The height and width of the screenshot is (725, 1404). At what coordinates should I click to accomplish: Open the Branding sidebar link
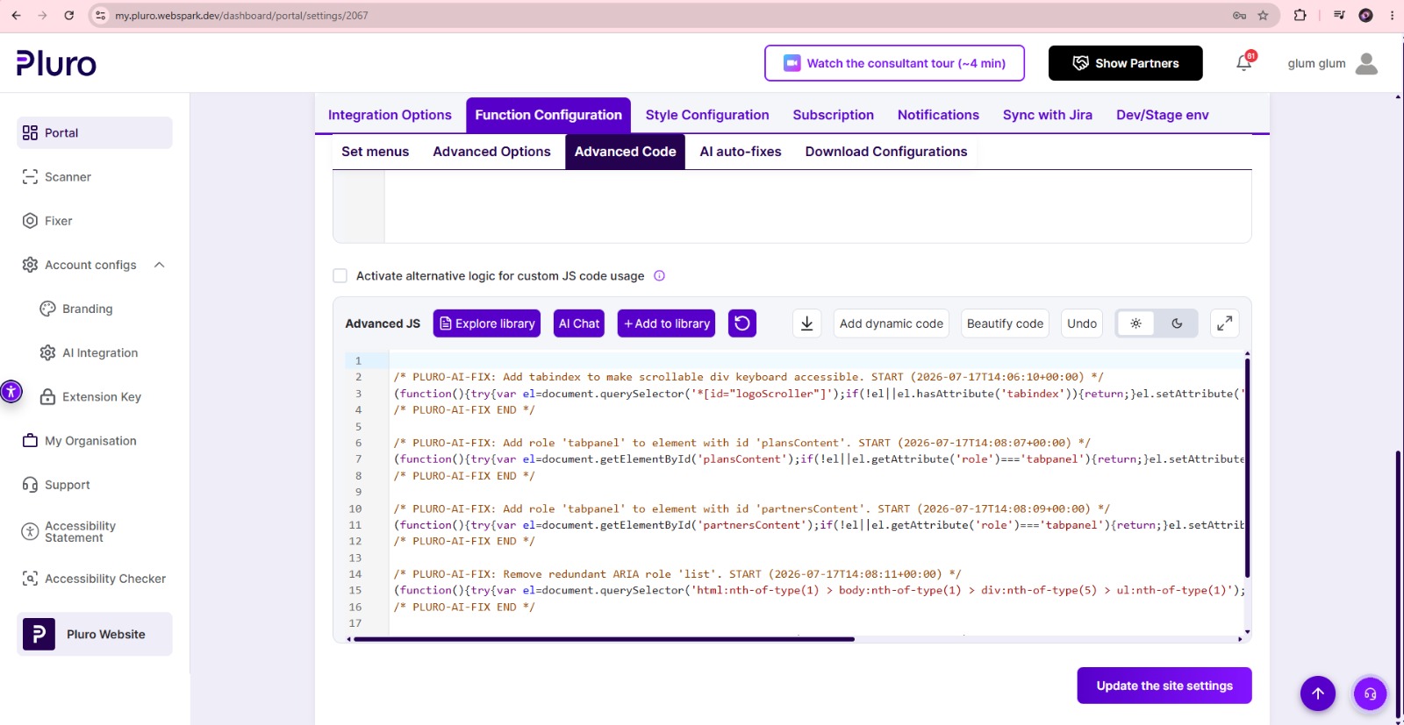pyautogui.click(x=87, y=309)
